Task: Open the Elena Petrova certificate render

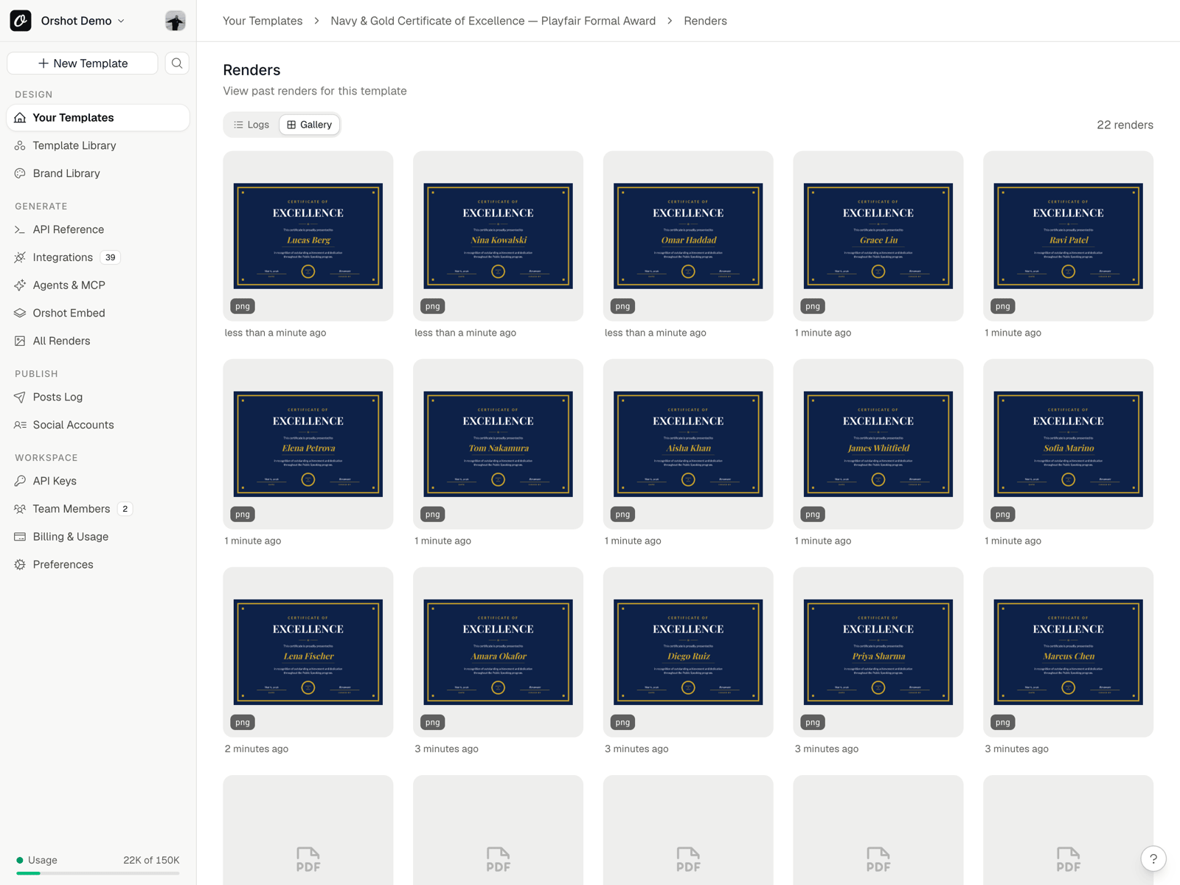Action: click(x=308, y=444)
